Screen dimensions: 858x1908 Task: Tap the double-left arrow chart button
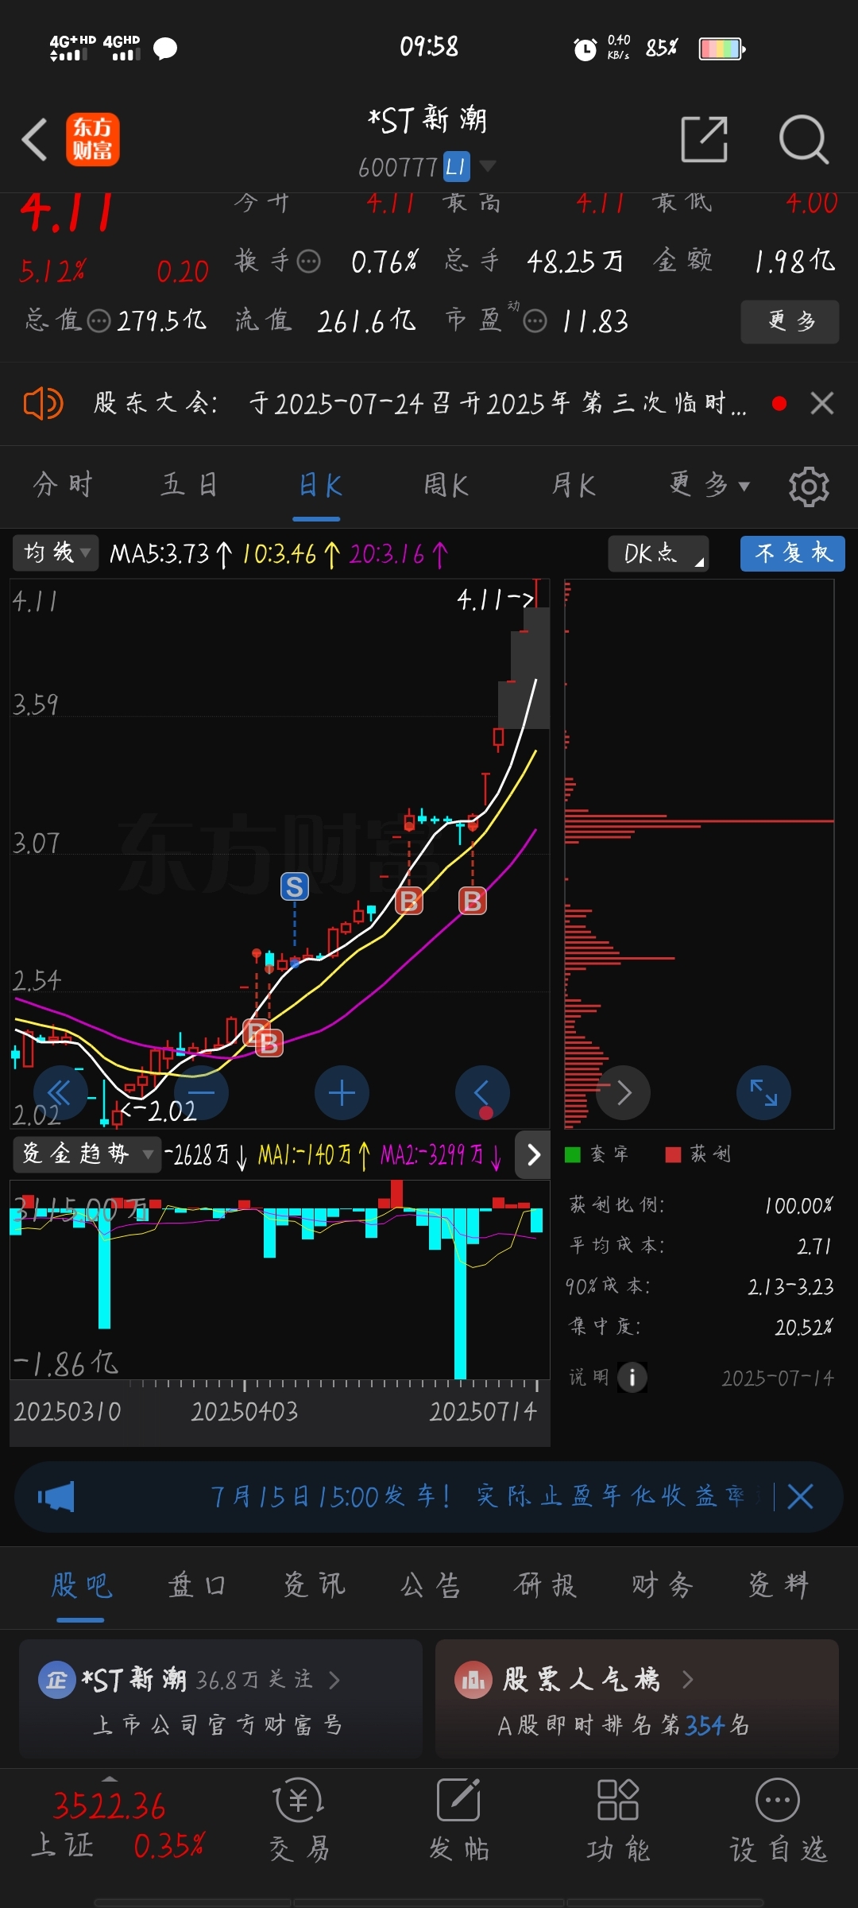60,1092
